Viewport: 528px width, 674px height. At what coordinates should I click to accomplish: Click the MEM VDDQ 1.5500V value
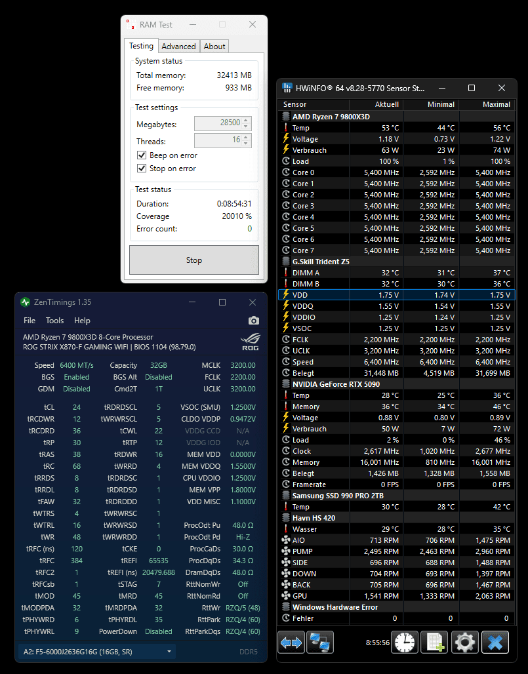pyautogui.click(x=243, y=466)
